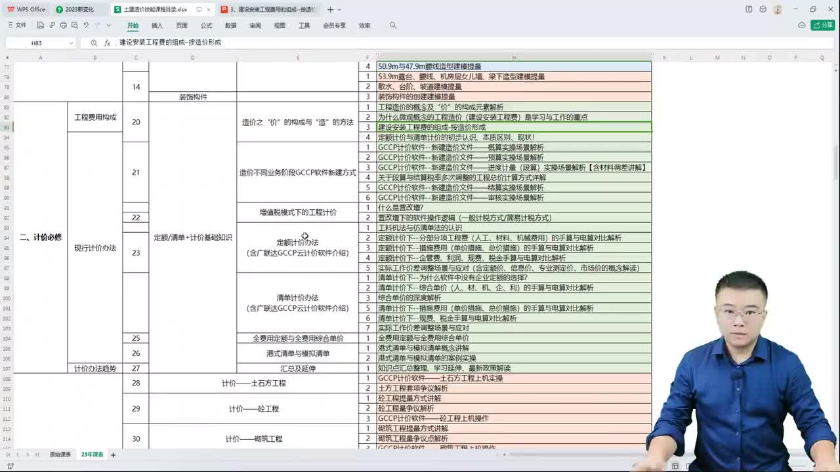Click cell 砼工程量争议解析
The height and width of the screenshot is (472, 840).
tap(514, 408)
